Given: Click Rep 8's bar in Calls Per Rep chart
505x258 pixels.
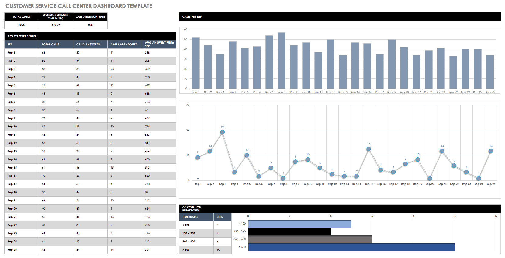Looking at the screenshot, I should click(x=281, y=61).
